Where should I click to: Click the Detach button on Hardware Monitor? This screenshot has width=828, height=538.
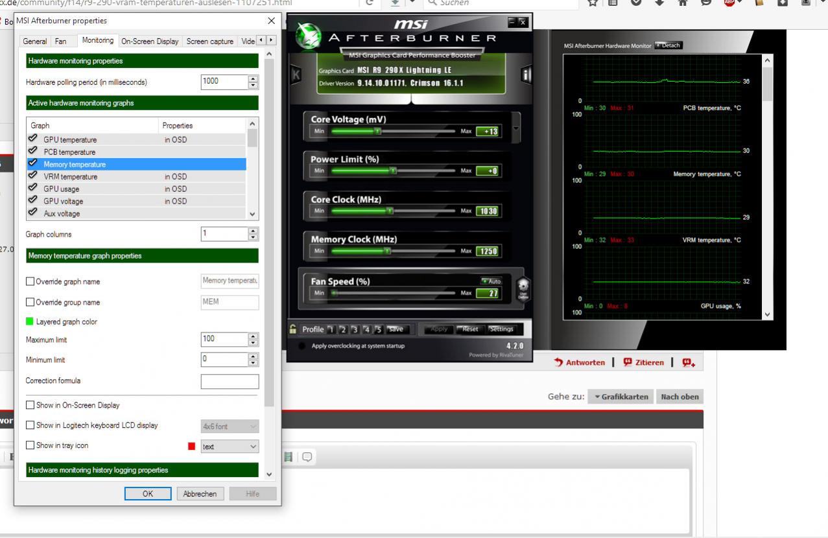668,45
